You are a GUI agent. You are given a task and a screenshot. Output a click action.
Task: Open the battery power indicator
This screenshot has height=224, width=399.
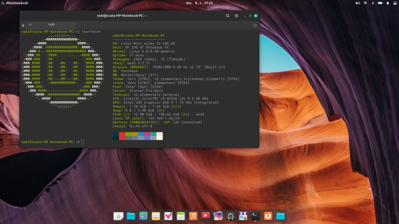click(380, 3)
